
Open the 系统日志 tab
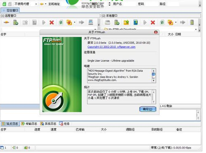point(48,124)
